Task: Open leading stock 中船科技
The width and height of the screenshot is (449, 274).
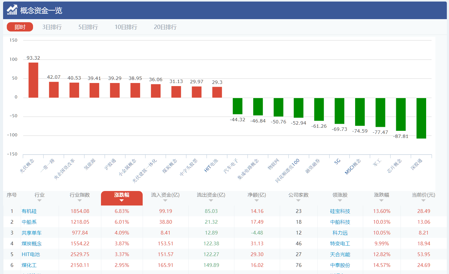Action: [340, 222]
